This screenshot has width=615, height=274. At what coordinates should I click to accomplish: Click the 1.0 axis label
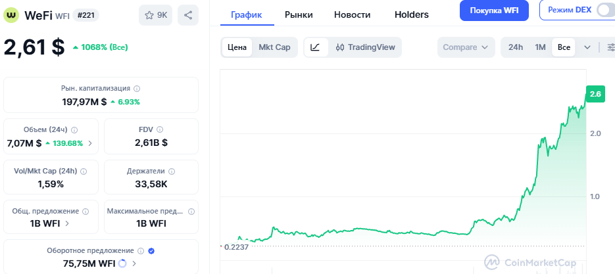point(595,196)
